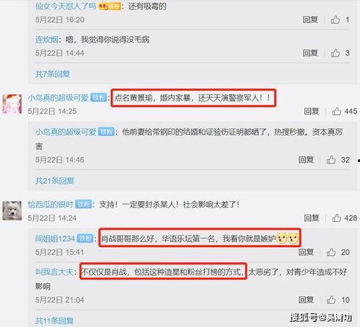Image resolution: width=360 pixels, height=327 pixels.
Task: Reply to the 14:25 comment
Action: point(312,111)
